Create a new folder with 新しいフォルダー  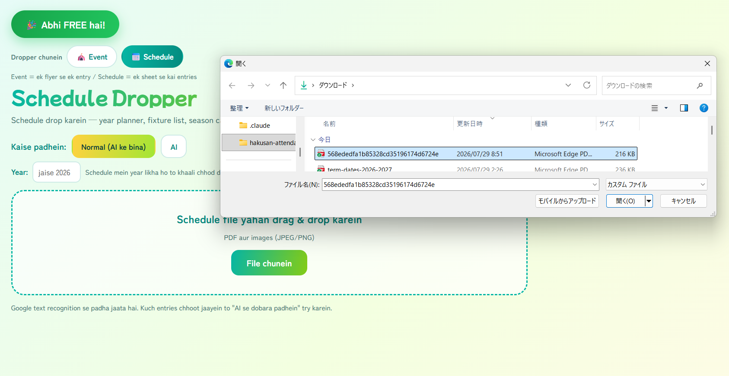pyautogui.click(x=284, y=108)
